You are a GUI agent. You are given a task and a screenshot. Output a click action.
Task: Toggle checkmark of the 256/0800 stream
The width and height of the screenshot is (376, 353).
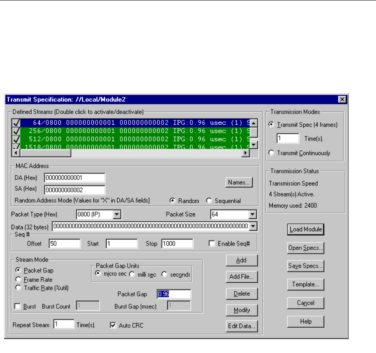tap(16, 131)
